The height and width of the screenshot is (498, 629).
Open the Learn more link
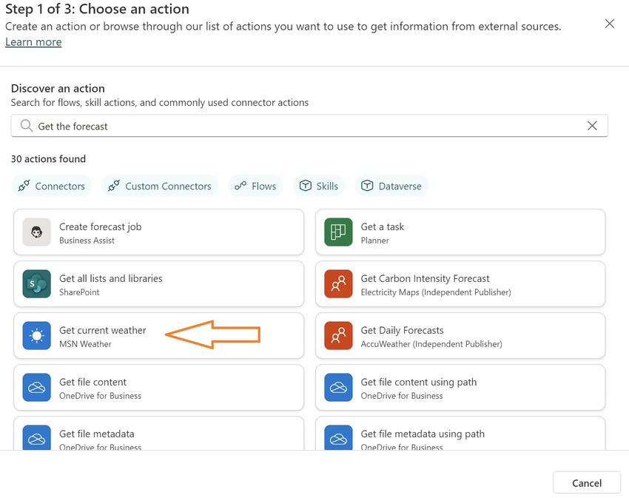(x=33, y=42)
